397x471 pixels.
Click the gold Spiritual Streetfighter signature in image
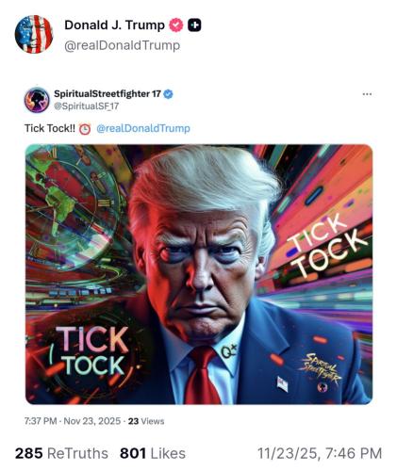[320, 369]
